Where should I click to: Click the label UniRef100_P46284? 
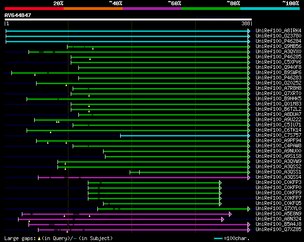point(278,41)
